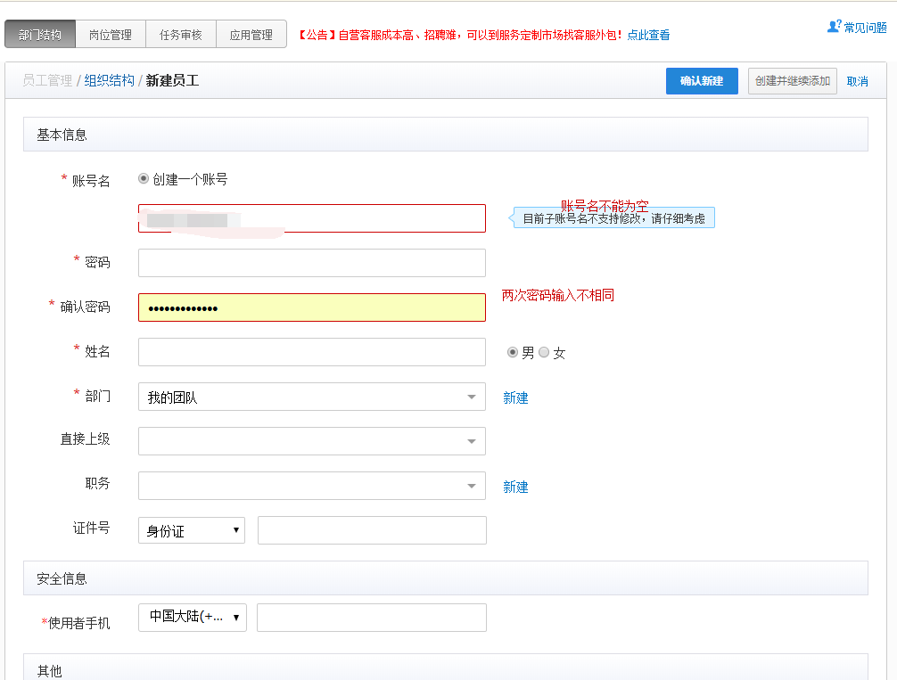Select the 创建一个账号 radio button
The image size is (897, 680).
coord(144,178)
